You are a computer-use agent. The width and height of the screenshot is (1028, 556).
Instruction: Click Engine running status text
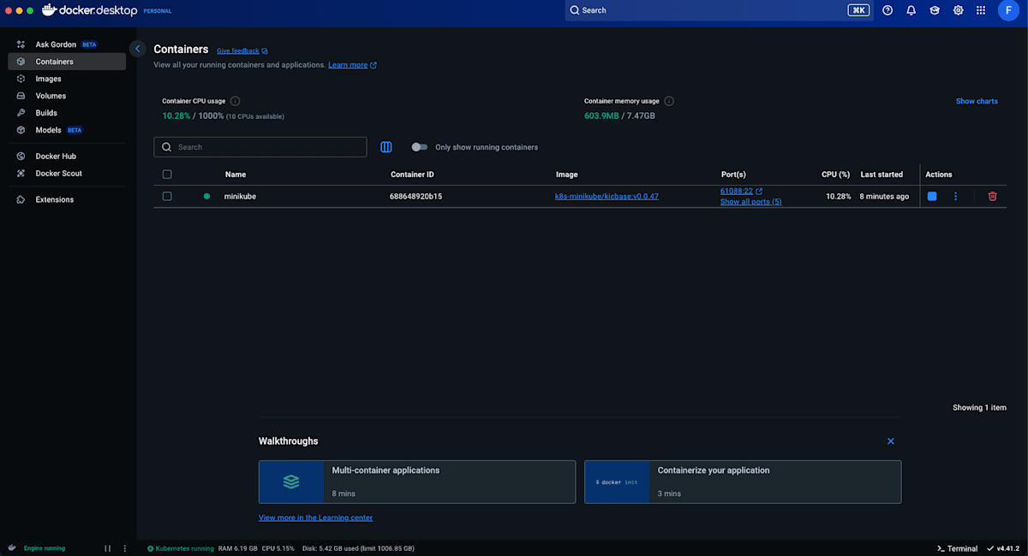[44, 548]
